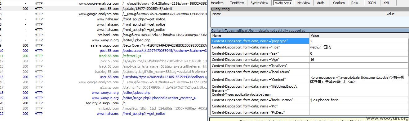Image resolution: width=409 pixels, height=121 pixels.
Task: Open the XML tab
Action: (386, 3)
